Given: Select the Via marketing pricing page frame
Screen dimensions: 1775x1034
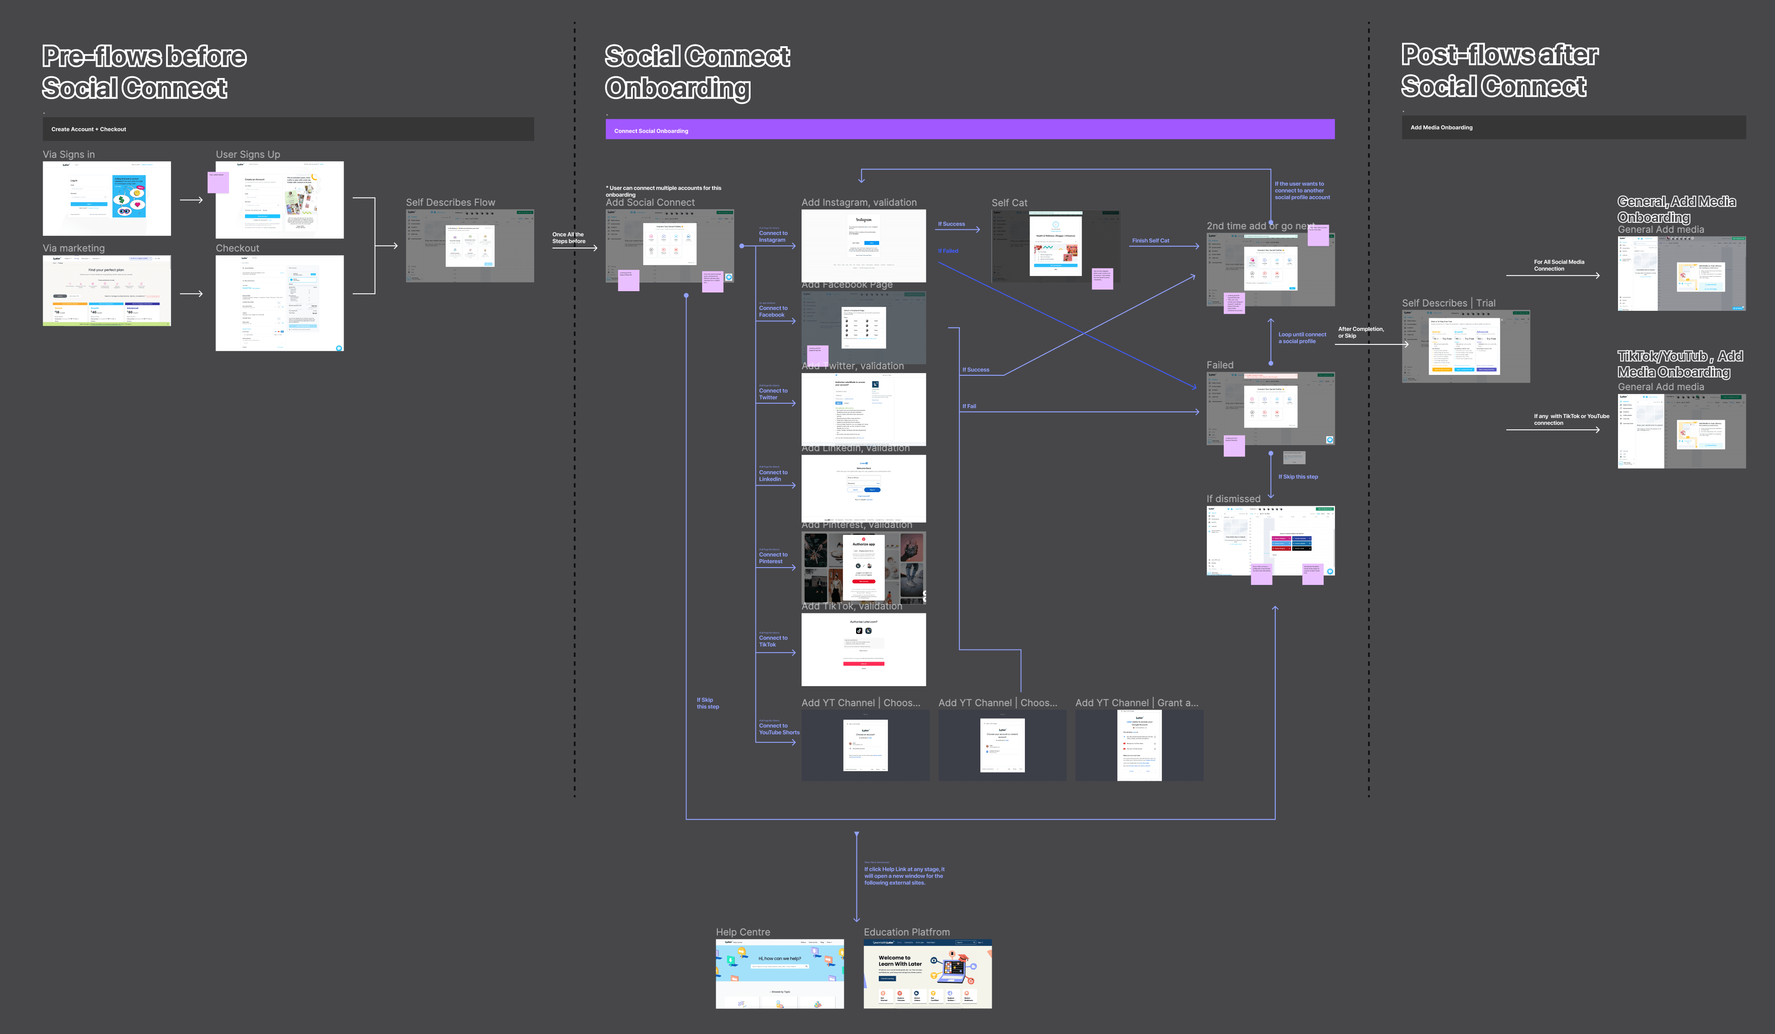Looking at the screenshot, I should coord(107,291).
